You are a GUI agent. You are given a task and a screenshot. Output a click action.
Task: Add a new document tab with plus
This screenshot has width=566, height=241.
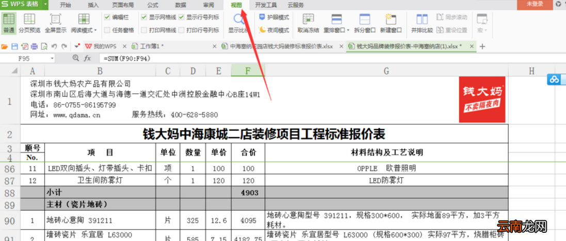pyautogui.click(x=482, y=46)
